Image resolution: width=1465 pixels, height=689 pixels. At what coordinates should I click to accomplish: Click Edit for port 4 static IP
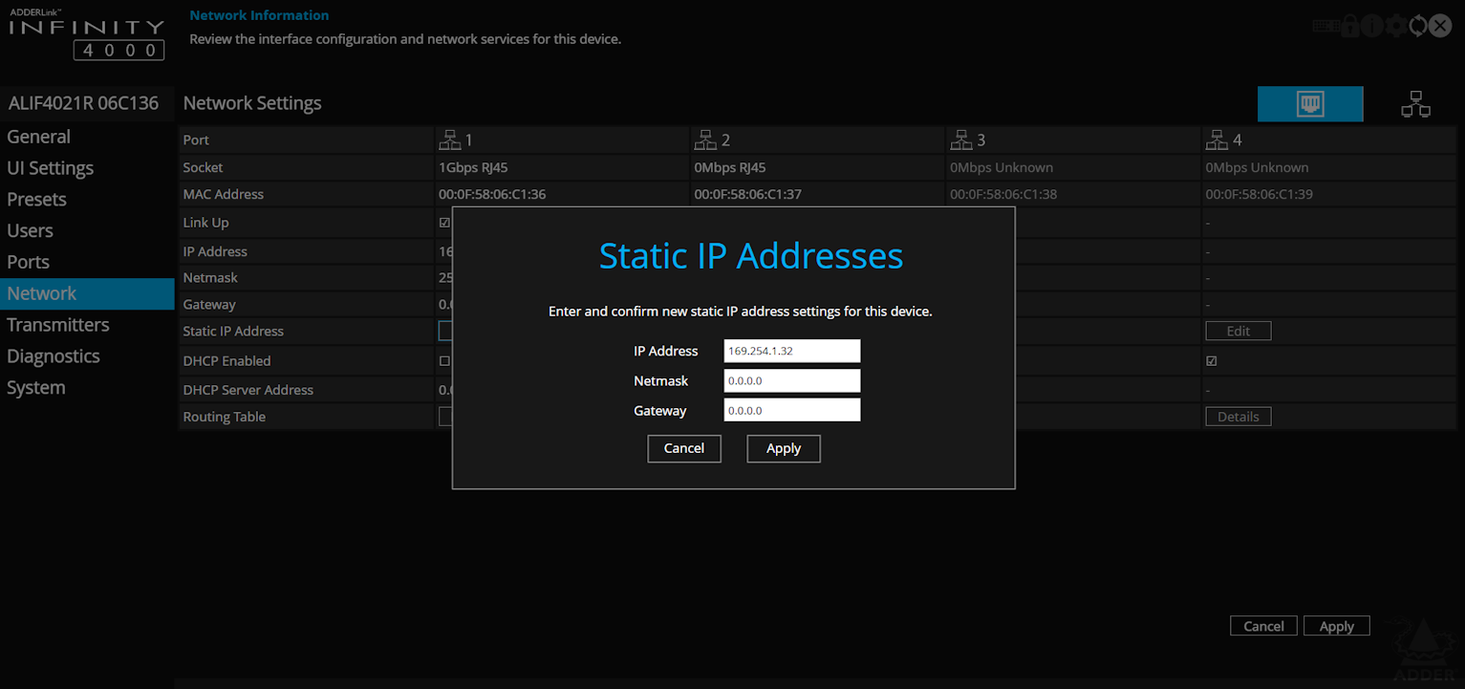point(1239,331)
